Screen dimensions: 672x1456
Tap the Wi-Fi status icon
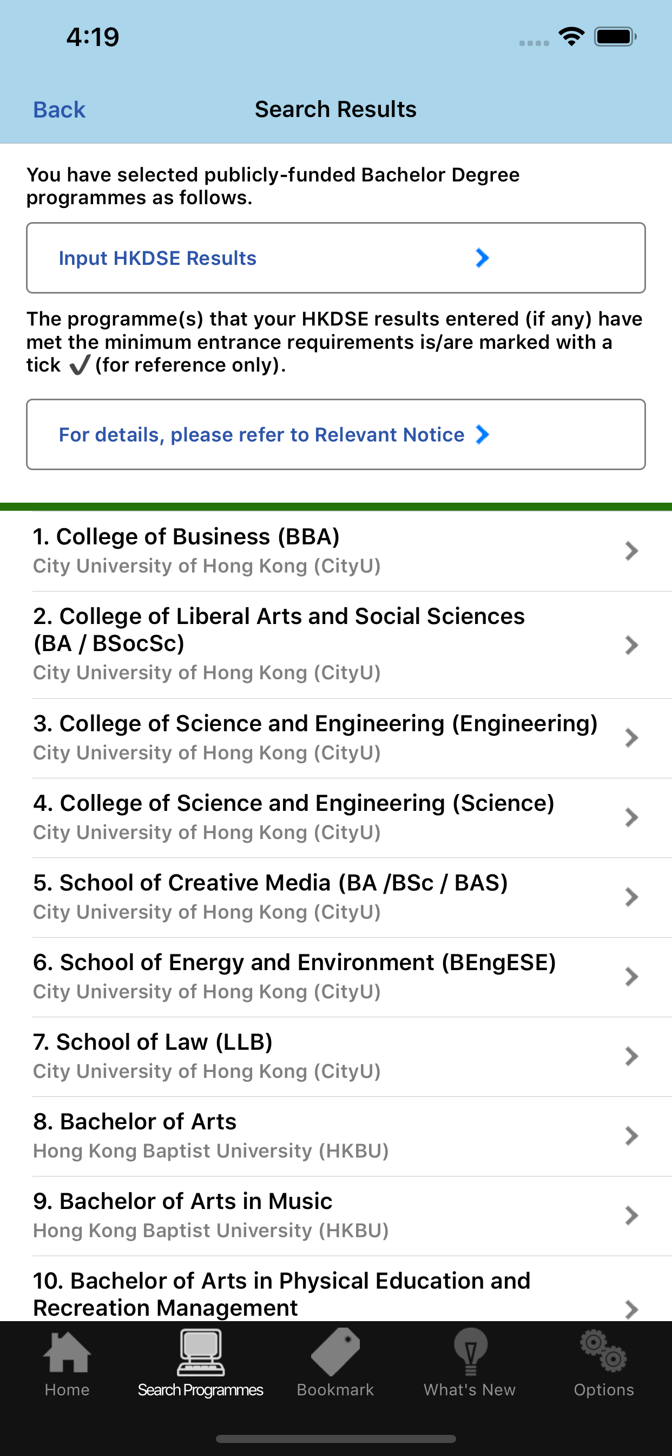click(571, 37)
